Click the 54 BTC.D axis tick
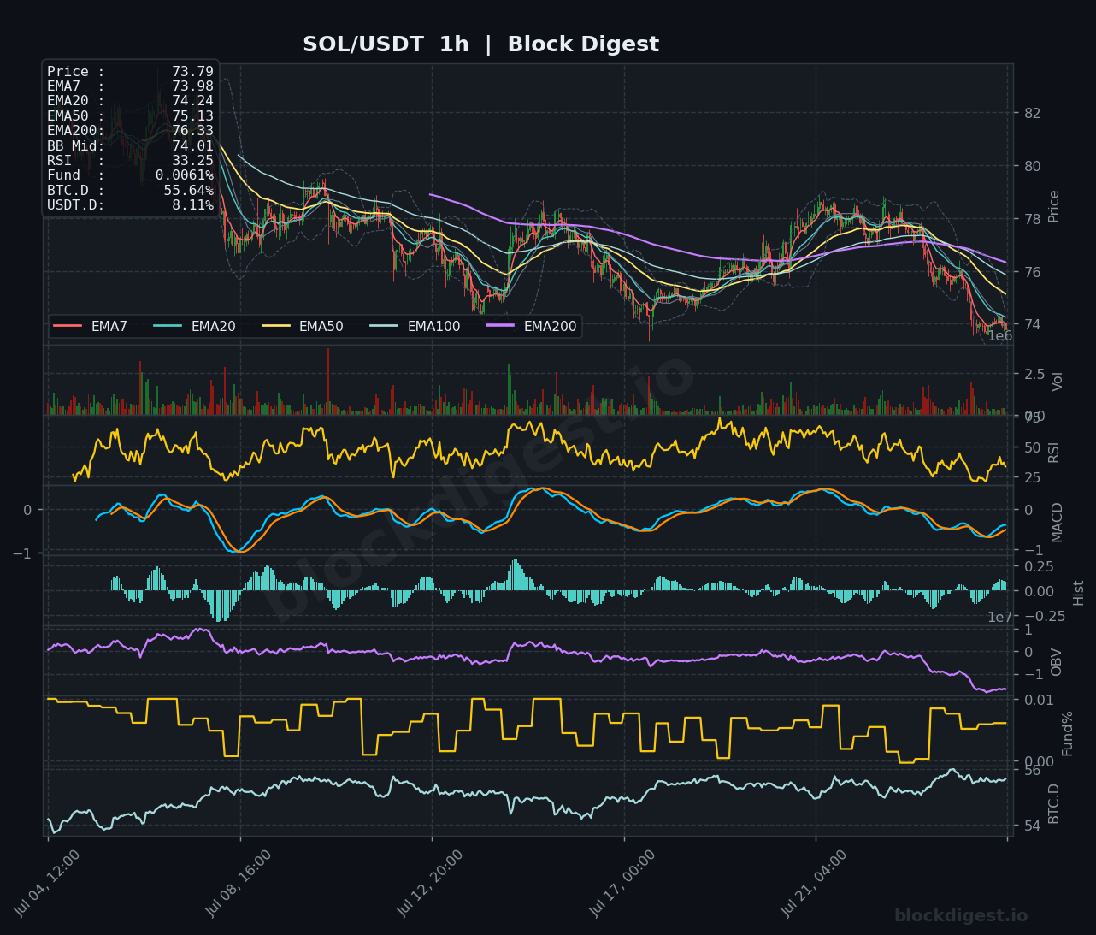 pos(1032,826)
